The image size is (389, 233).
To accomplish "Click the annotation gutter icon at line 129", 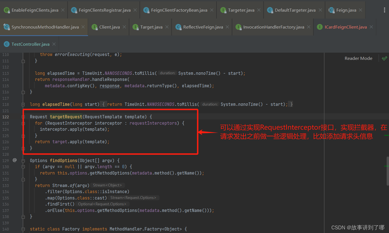I will click(15, 160).
